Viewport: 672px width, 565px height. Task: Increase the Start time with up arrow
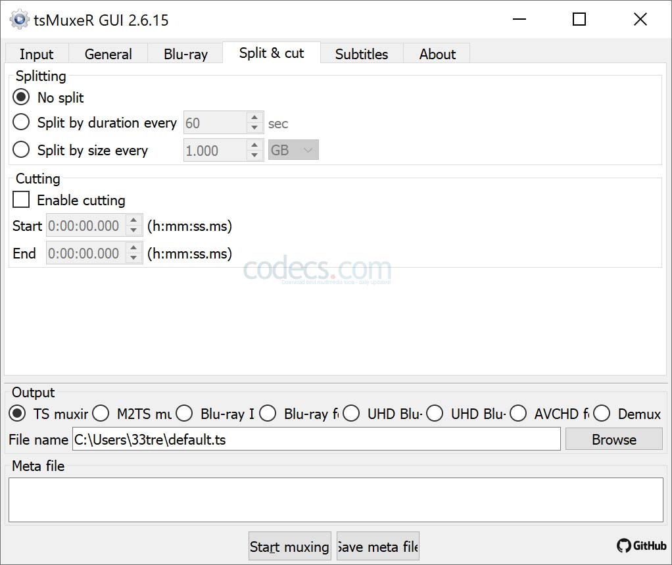pyautogui.click(x=133, y=220)
